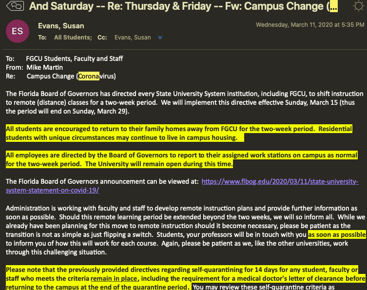Click Evans, Susan in the Cc field
The height and width of the screenshot is (290, 367).
click(x=133, y=38)
